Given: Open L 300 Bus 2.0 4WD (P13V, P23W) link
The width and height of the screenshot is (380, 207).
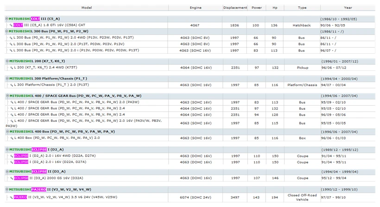Looking at the screenshot, I should click(73, 38).
